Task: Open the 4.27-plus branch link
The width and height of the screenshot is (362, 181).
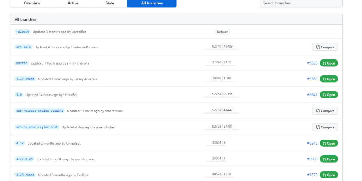Action: click(x=24, y=159)
